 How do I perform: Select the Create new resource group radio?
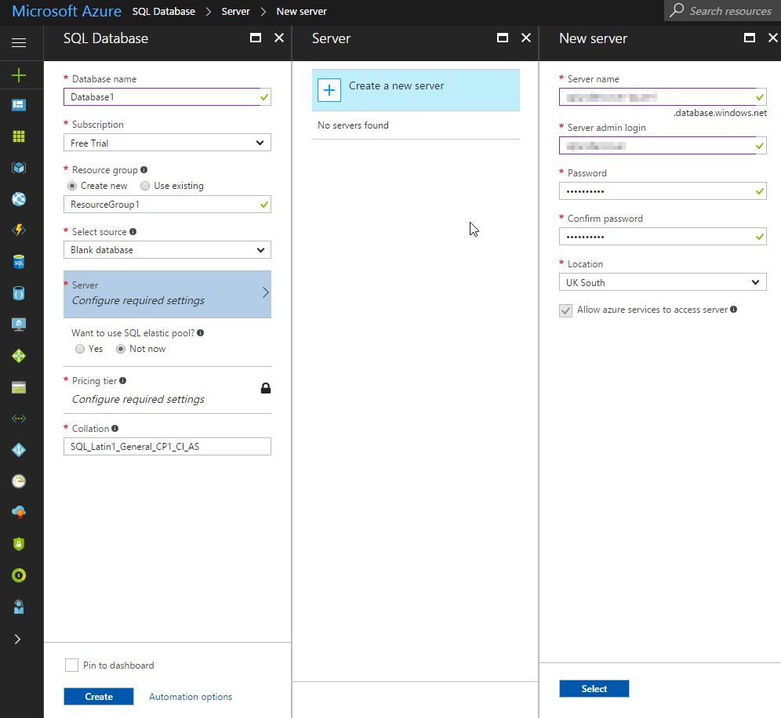(x=72, y=186)
